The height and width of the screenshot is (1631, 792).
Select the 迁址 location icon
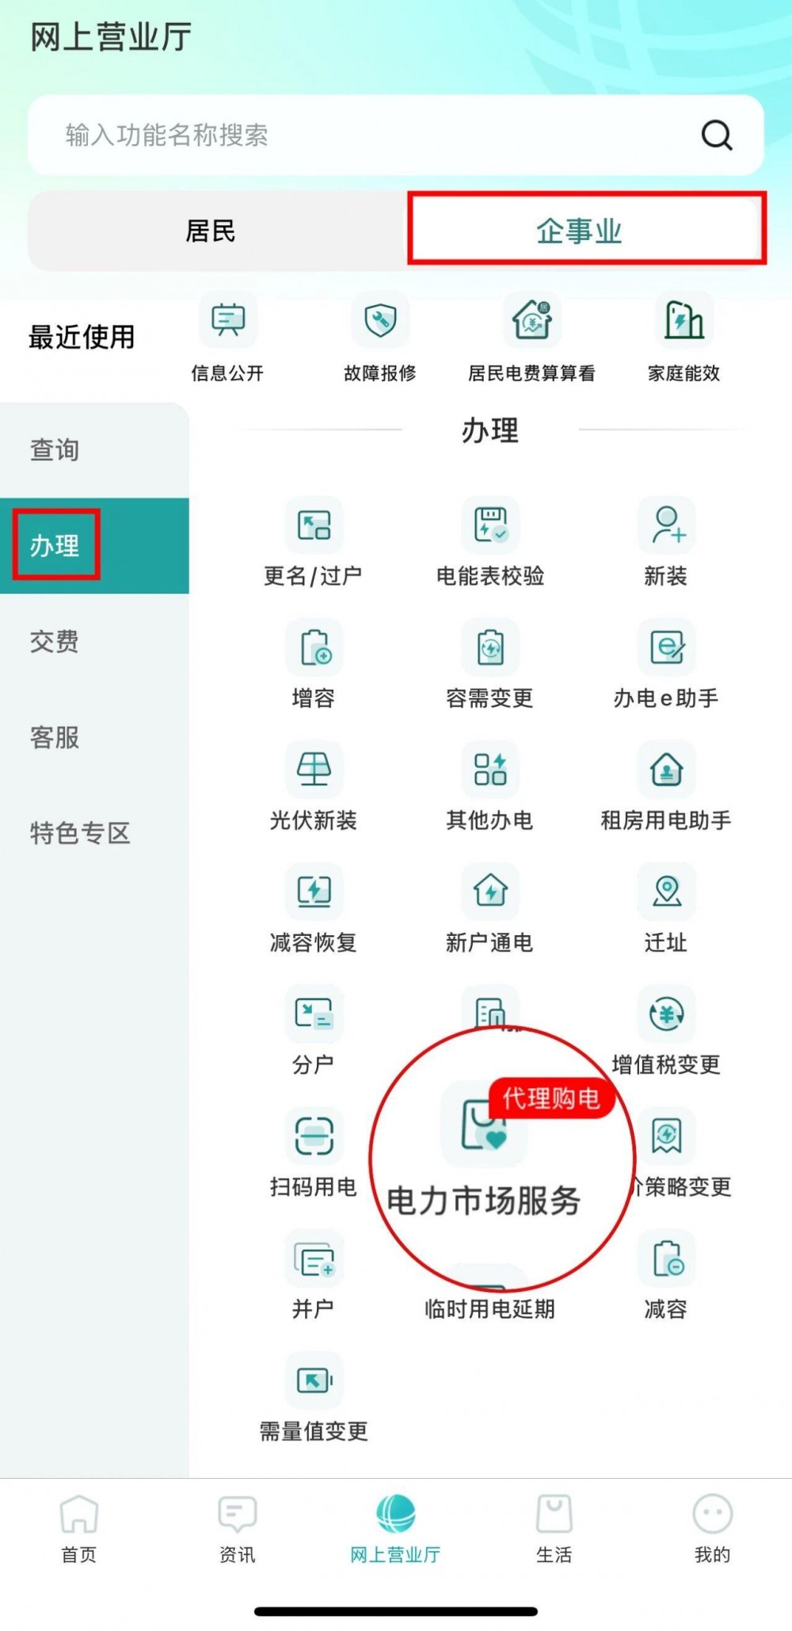click(666, 892)
